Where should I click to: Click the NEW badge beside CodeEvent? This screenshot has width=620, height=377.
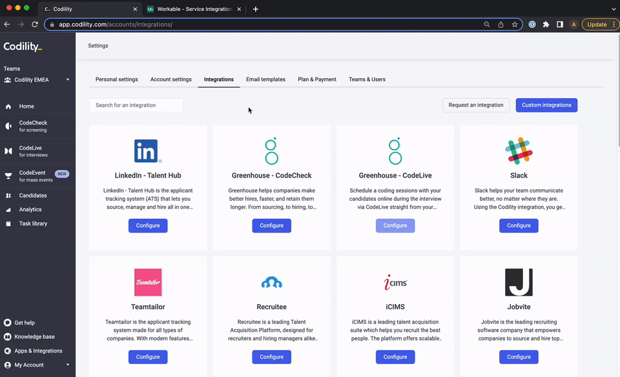click(x=62, y=174)
